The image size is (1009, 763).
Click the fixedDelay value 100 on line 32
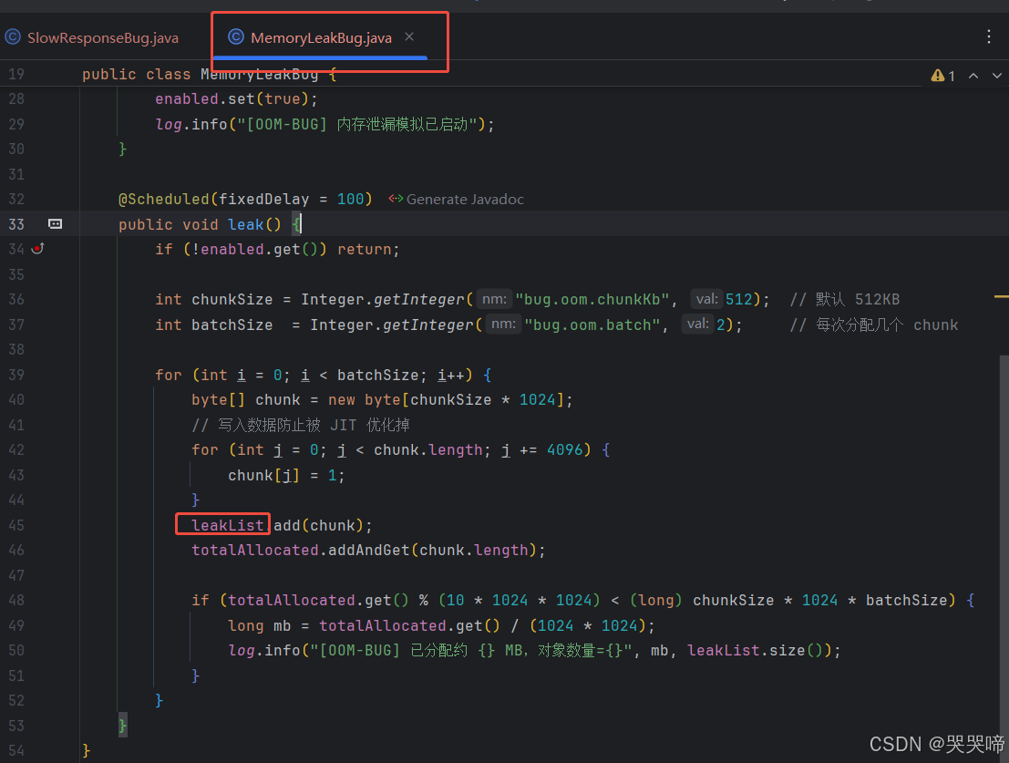tap(350, 200)
